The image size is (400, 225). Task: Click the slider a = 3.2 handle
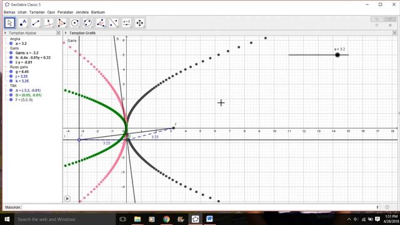pos(337,55)
